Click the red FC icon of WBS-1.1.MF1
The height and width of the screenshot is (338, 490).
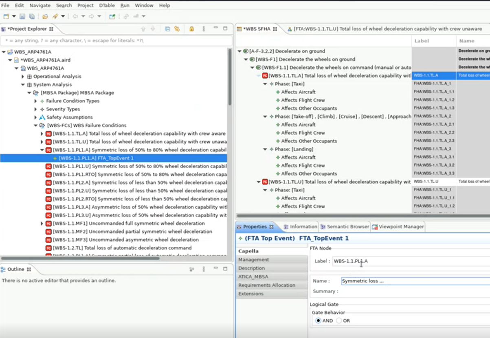pos(48,224)
